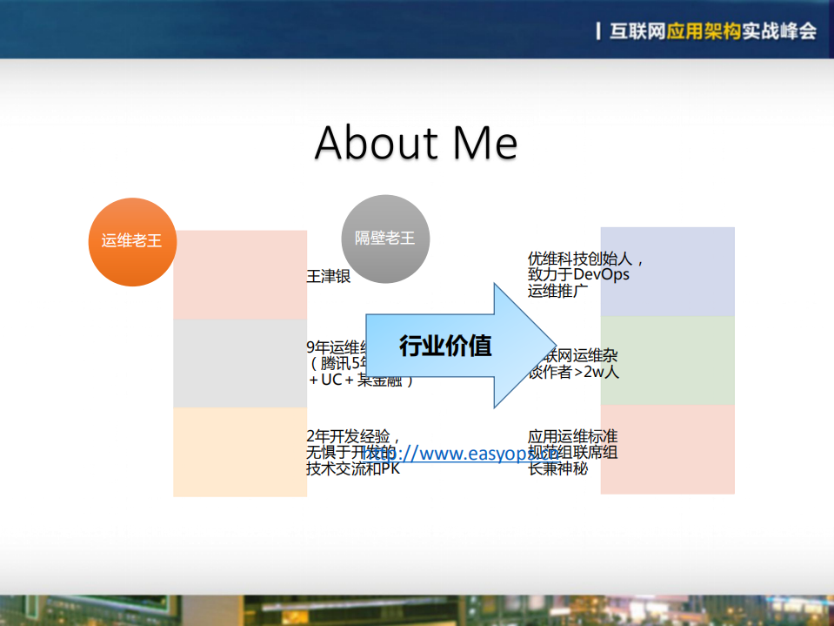The height and width of the screenshot is (626, 834).
Task: Click the gray rectangle in the left column
Action: 240,364
